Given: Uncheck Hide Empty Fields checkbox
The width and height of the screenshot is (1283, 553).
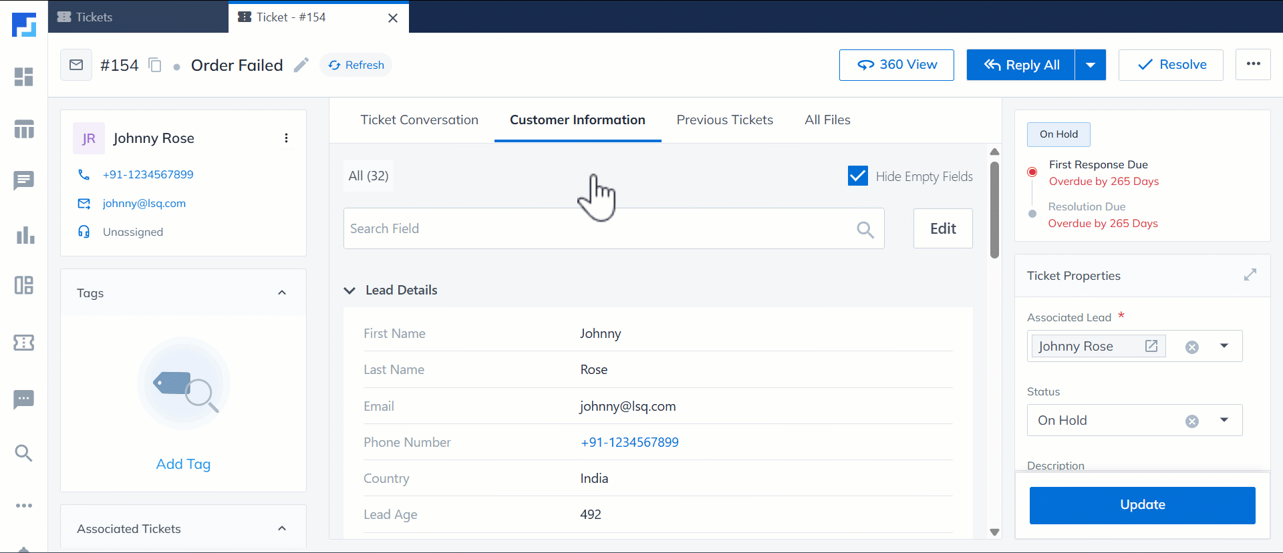Looking at the screenshot, I should [857, 176].
